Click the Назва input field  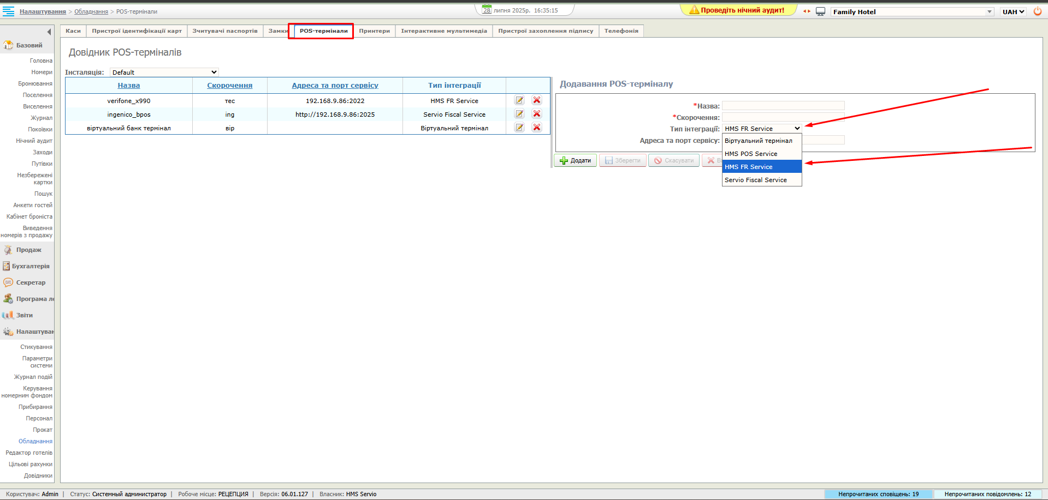[x=783, y=106]
